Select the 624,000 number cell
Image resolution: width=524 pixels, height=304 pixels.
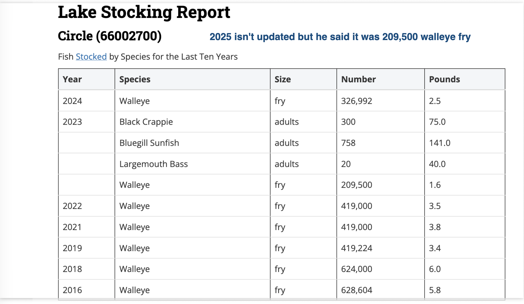click(x=356, y=269)
